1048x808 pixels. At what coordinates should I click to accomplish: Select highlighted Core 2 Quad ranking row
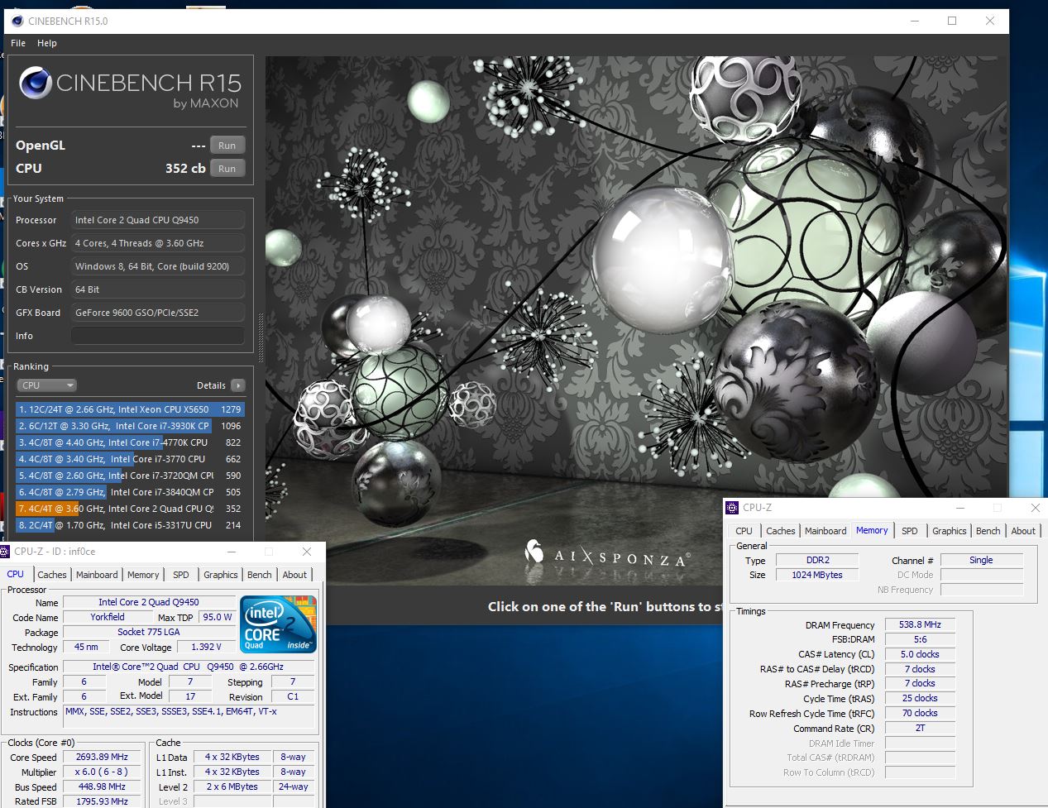130,509
